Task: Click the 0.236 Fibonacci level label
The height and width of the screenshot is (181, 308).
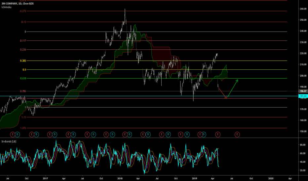Action: click(23, 50)
